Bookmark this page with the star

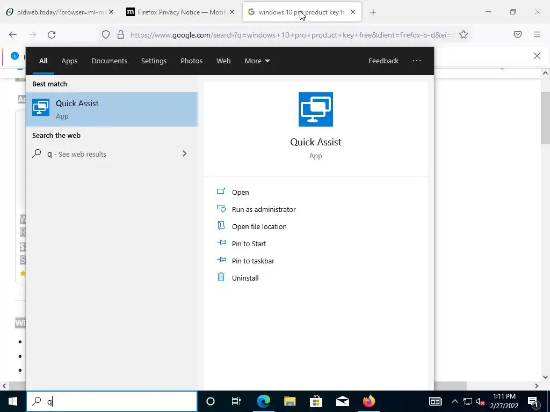pos(464,34)
